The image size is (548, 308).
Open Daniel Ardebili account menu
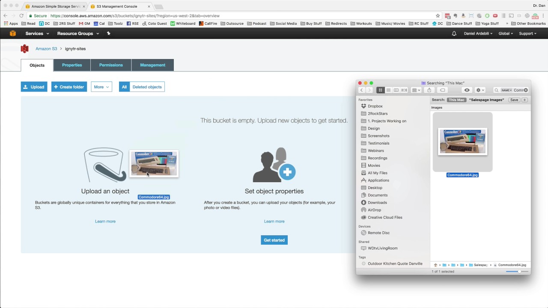pos(478,33)
